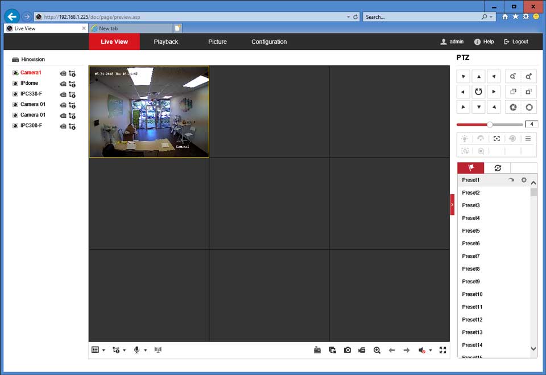Click the PTZ auto-scan center button

(x=479, y=92)
